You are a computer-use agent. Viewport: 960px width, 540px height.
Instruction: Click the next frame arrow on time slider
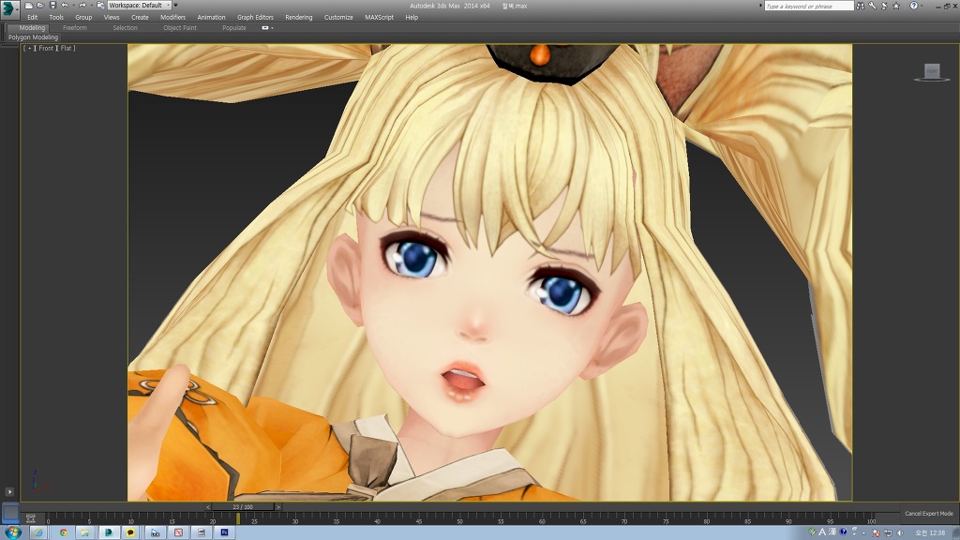click(277, 507)
